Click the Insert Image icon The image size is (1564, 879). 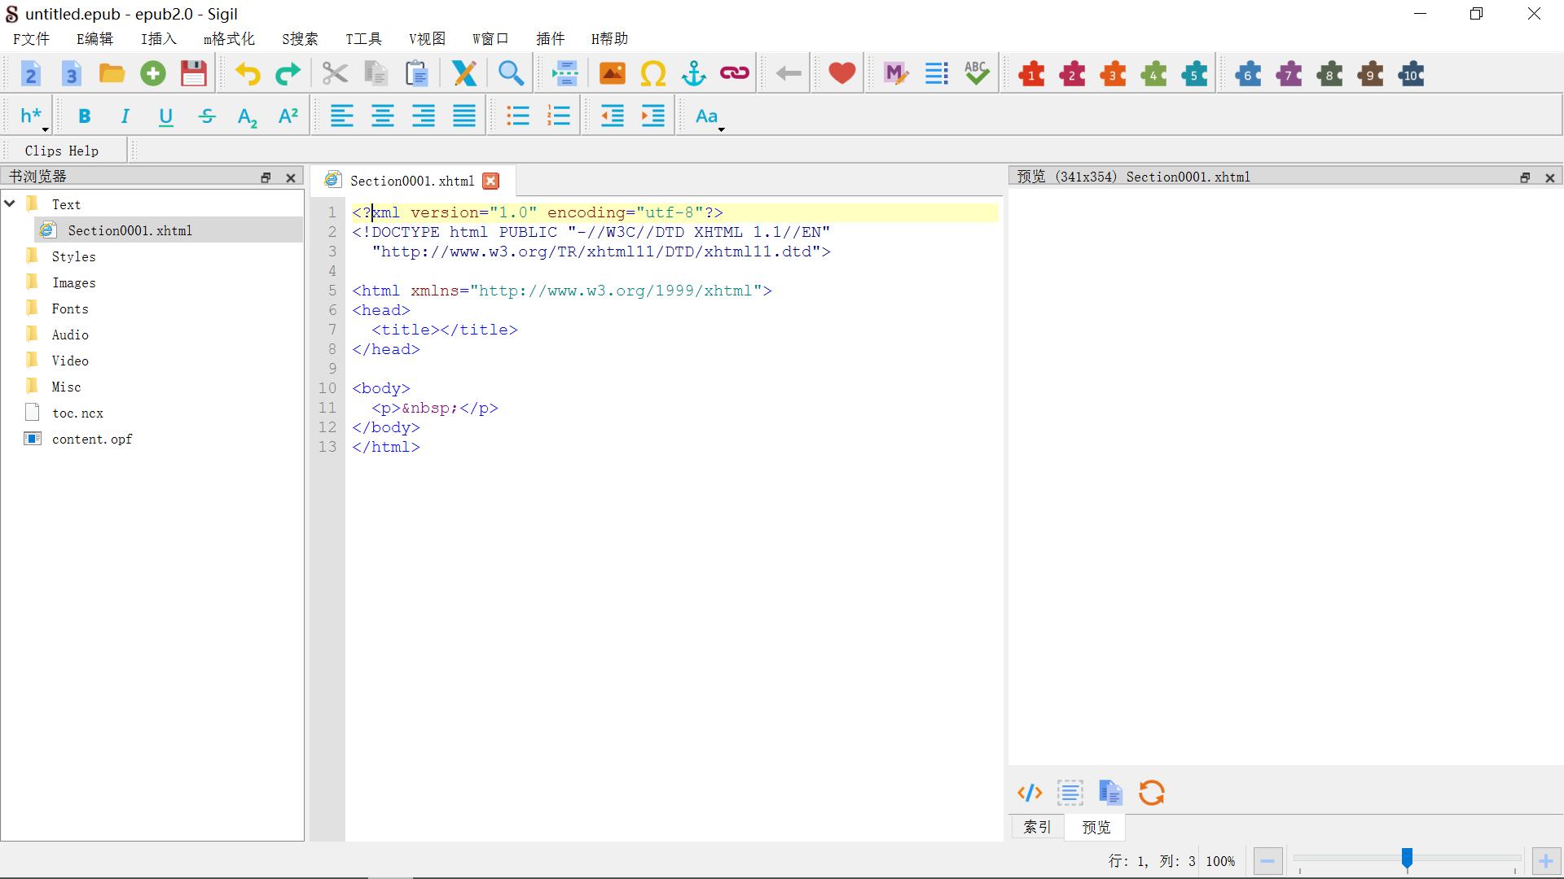(612, 74)
